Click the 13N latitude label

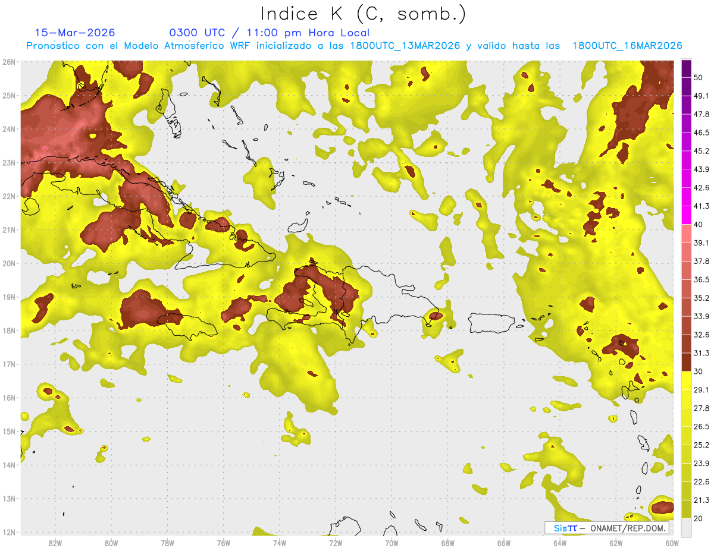[9, 498]
